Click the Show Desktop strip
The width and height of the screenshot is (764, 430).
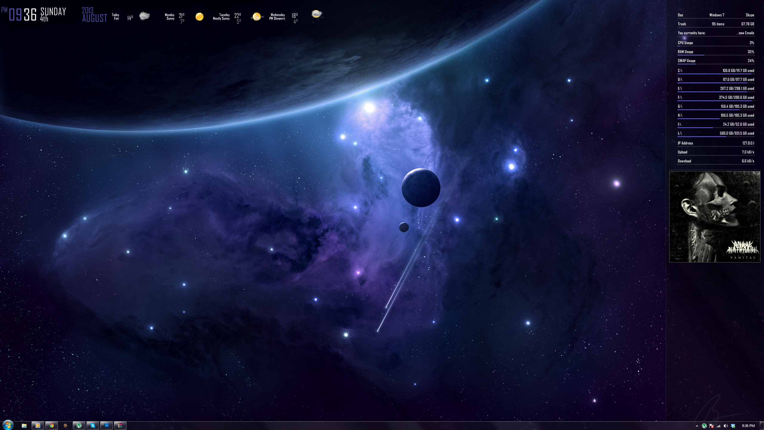point(762,426)
